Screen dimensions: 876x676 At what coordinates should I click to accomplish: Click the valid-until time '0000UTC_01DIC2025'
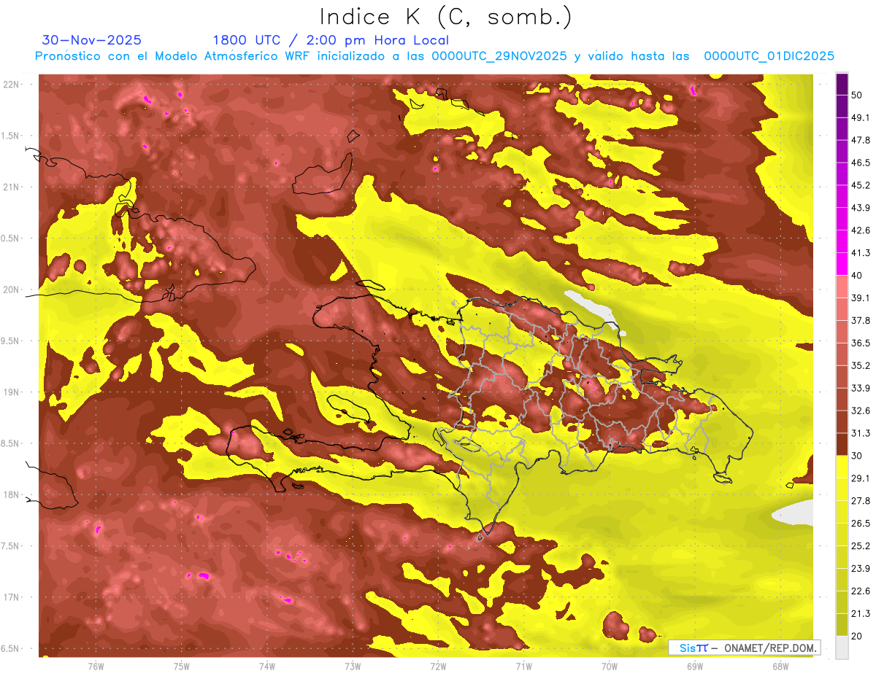[769, 56]
